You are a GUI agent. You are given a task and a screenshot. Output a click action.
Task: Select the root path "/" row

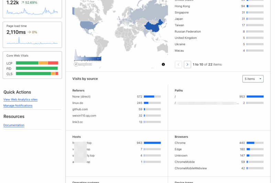tap(219, 97)
